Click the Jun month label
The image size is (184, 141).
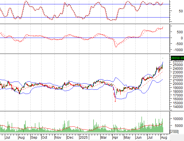pos(139,137)
